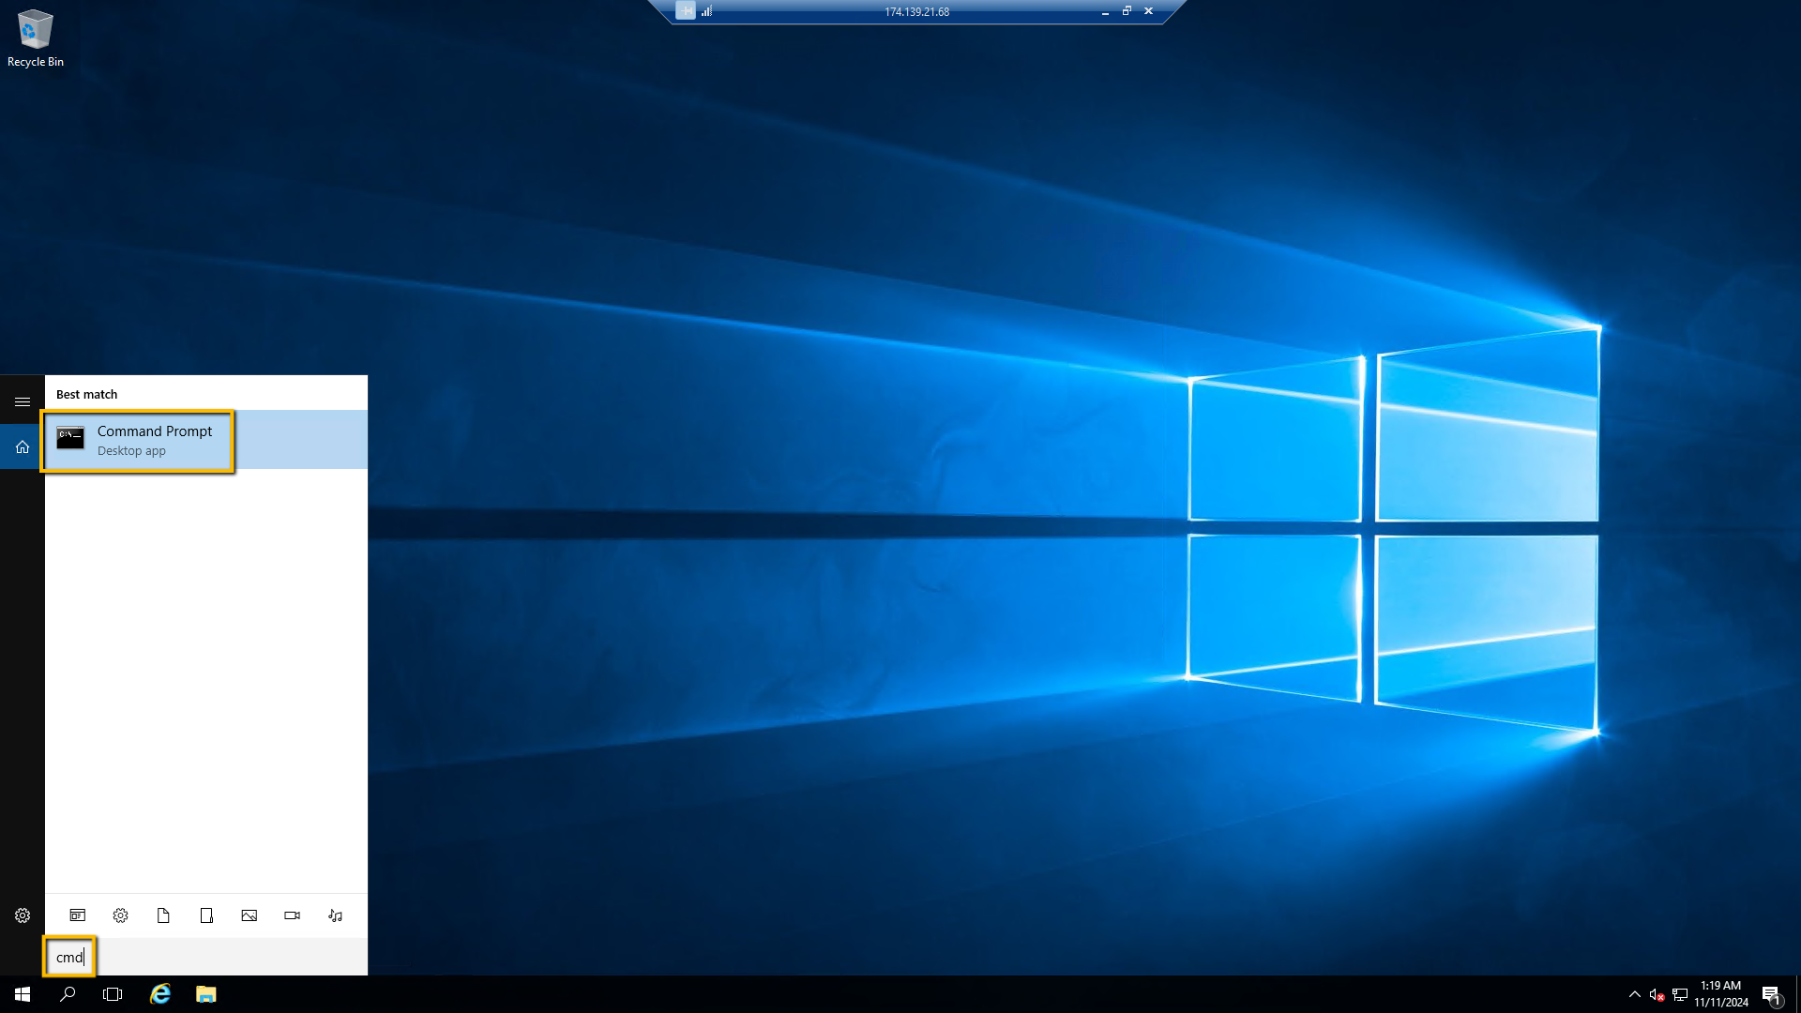Open File Explorer from the taskbar
The image size is (1801, 1013).
206,994
